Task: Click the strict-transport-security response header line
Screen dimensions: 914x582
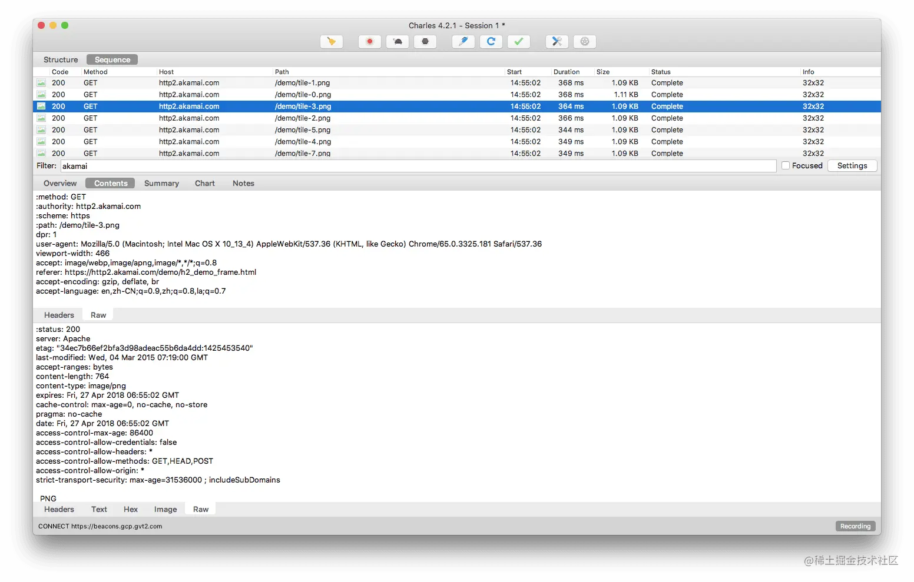Action: coord(158,480)
